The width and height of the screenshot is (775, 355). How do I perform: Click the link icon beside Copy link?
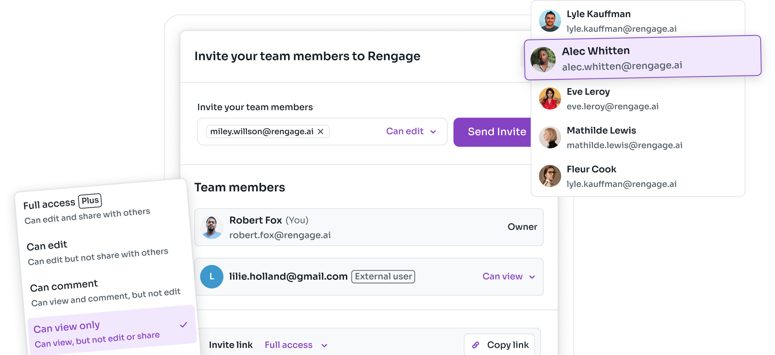click(x=475, y=345)
